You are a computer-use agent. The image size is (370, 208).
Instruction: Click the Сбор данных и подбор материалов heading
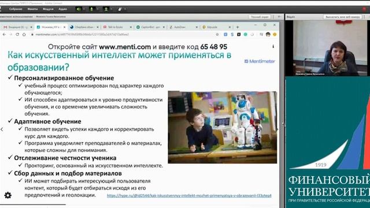coord(68,173)
